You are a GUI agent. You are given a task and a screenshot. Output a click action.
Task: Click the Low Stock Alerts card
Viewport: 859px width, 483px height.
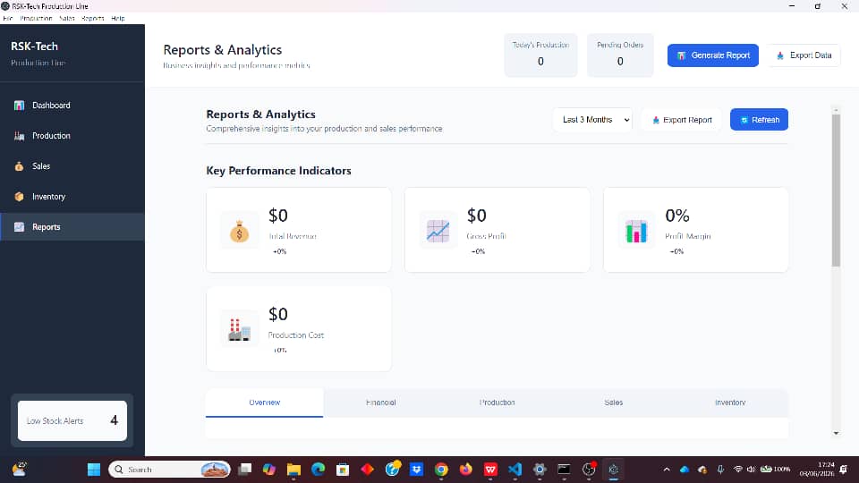[72, 420]
